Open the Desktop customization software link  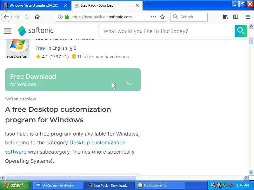click(65, 147)
